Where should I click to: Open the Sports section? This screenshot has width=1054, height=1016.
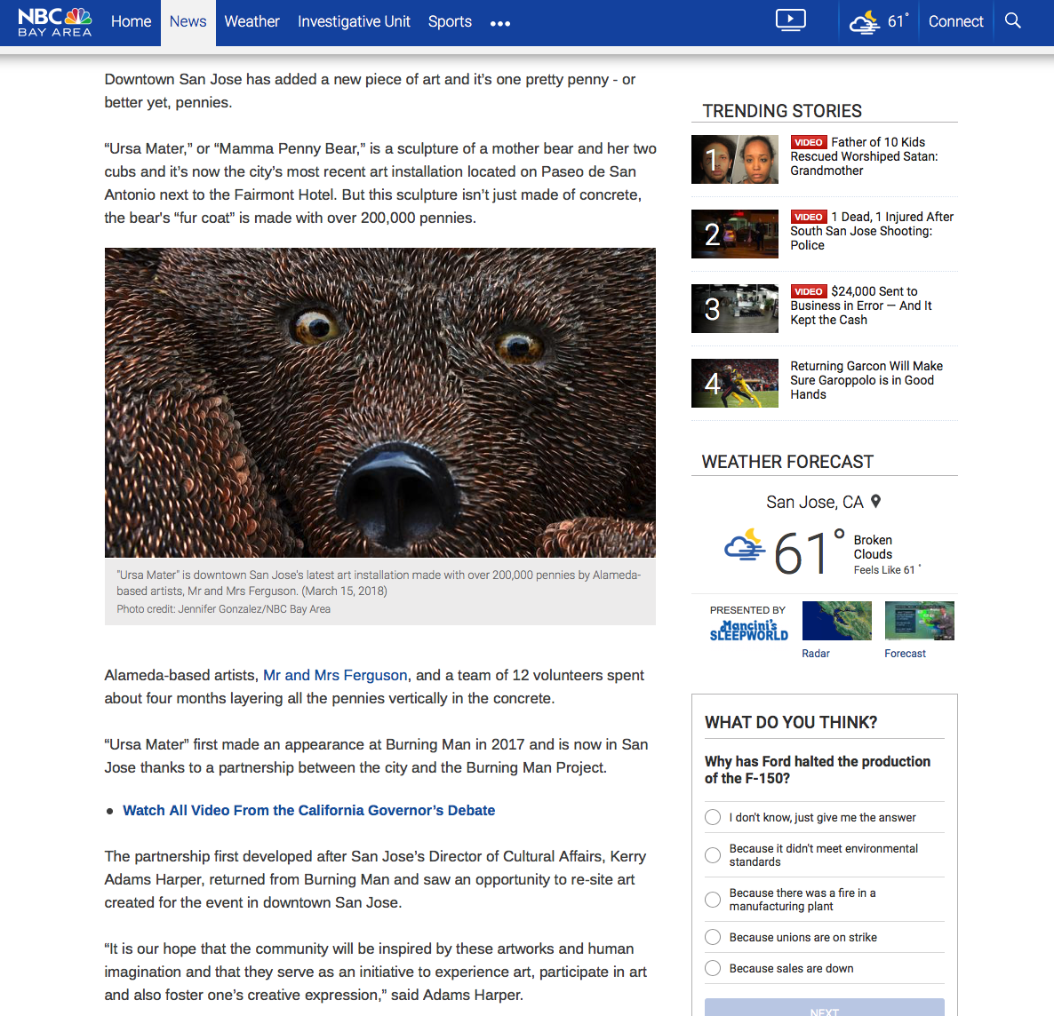click(x=451, y=21)
